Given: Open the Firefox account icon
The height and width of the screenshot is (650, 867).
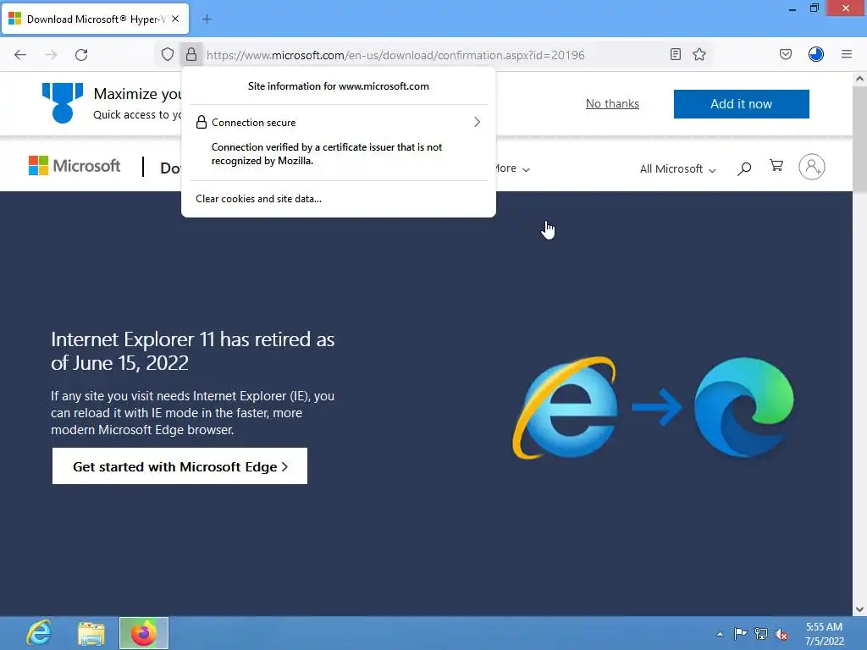Looking at the screenshot, I should [x=816, y=54].
